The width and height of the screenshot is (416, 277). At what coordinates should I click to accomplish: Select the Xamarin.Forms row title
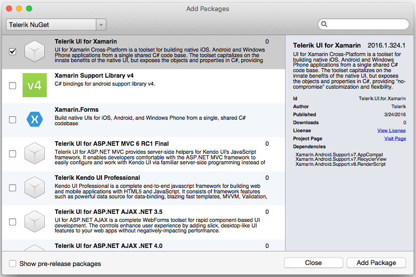pyautogui.click(x=76, y=110)
